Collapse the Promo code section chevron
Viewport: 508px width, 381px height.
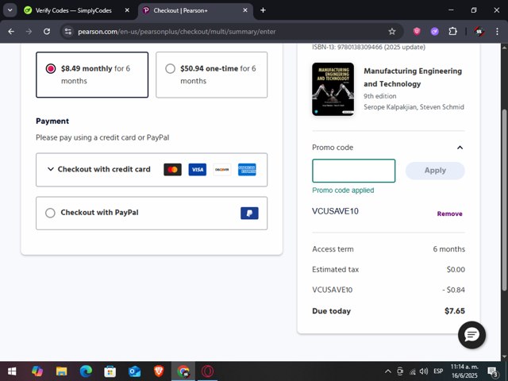(460, 148)
